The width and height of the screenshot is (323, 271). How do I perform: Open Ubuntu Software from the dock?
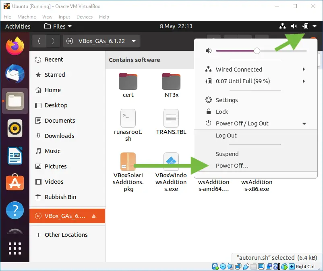point(15,183)
